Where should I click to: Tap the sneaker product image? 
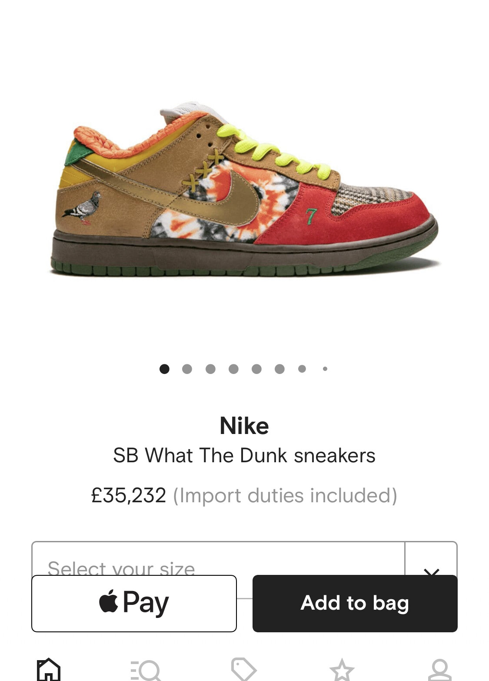(244, 189)
